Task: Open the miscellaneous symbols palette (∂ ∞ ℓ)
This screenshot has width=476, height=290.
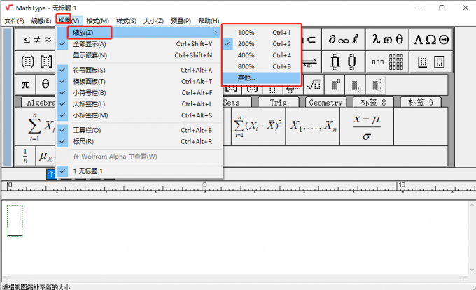Action: [x=344, y=39]
